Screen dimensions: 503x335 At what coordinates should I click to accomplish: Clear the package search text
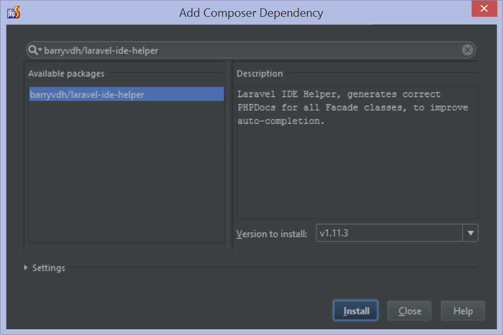tap(467, 50)
